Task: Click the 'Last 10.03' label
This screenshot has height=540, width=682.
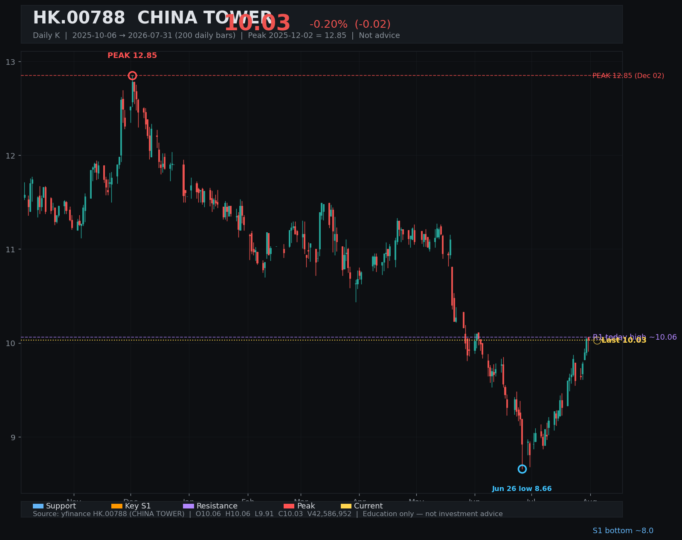Action: 624,340
